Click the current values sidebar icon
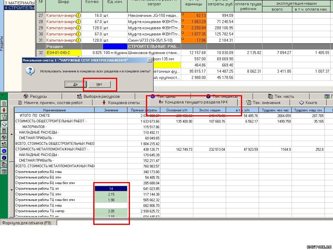Viewport: 333px width, 250px height. coord(4,117)
